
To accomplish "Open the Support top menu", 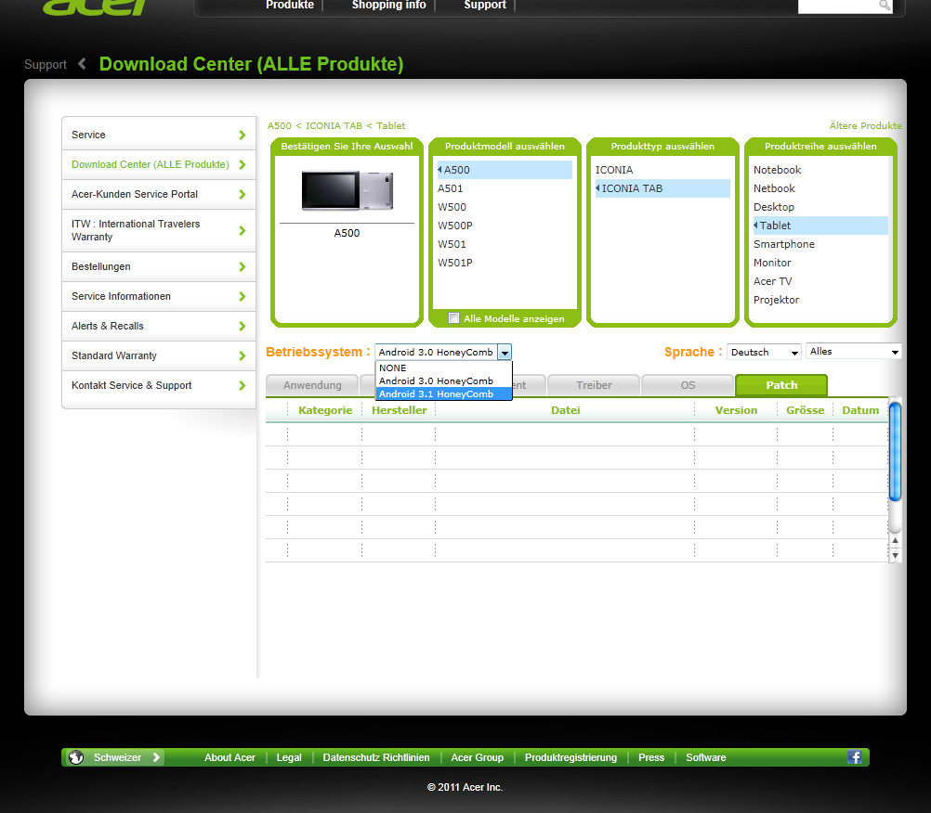I will pos(485,6).
